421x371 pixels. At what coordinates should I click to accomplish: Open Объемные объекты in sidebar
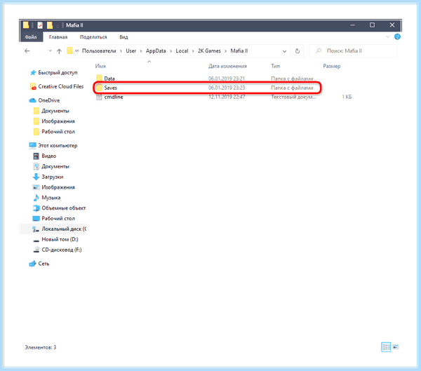pos(64,208)
